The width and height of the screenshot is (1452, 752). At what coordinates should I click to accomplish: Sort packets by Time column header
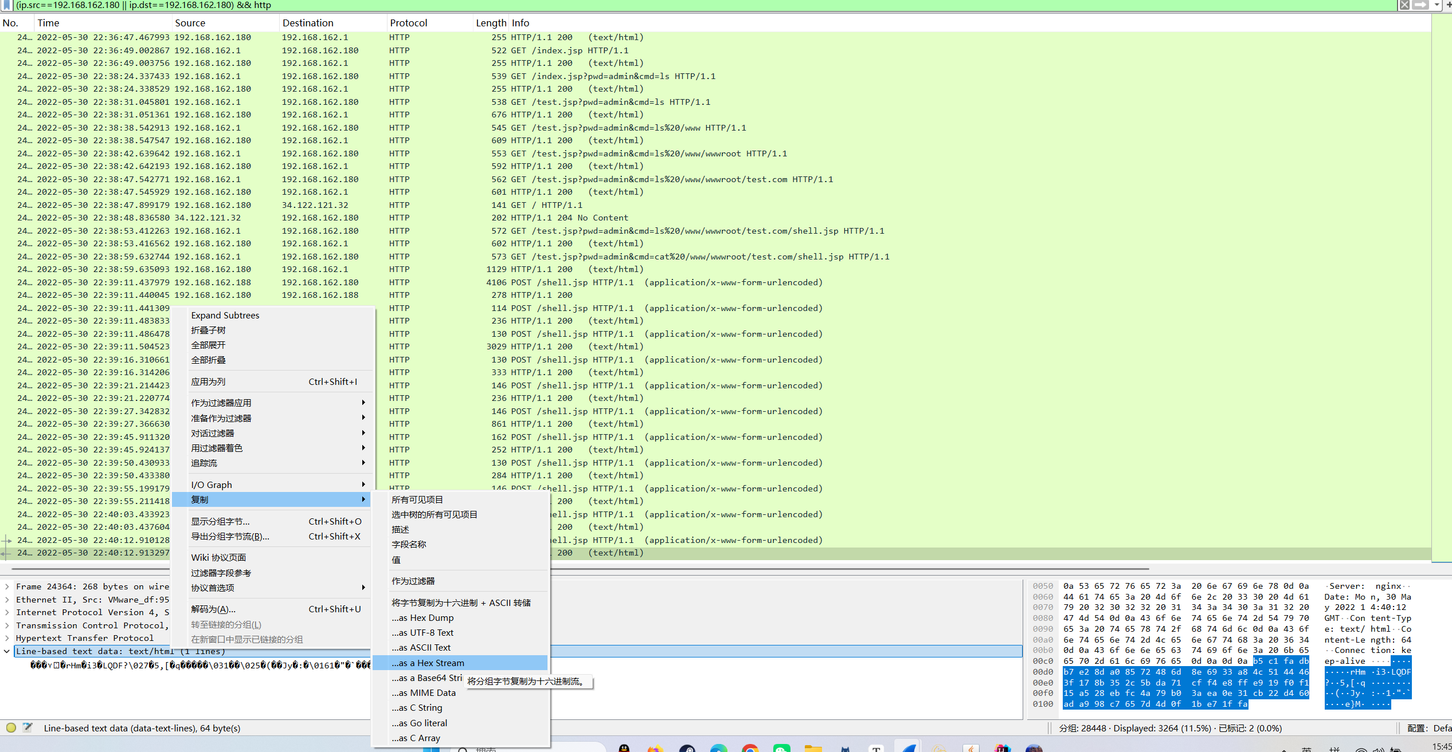(x=103, y=23)
